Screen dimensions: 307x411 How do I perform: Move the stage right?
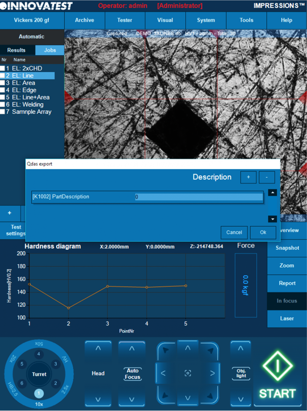(x=212, y=373)
